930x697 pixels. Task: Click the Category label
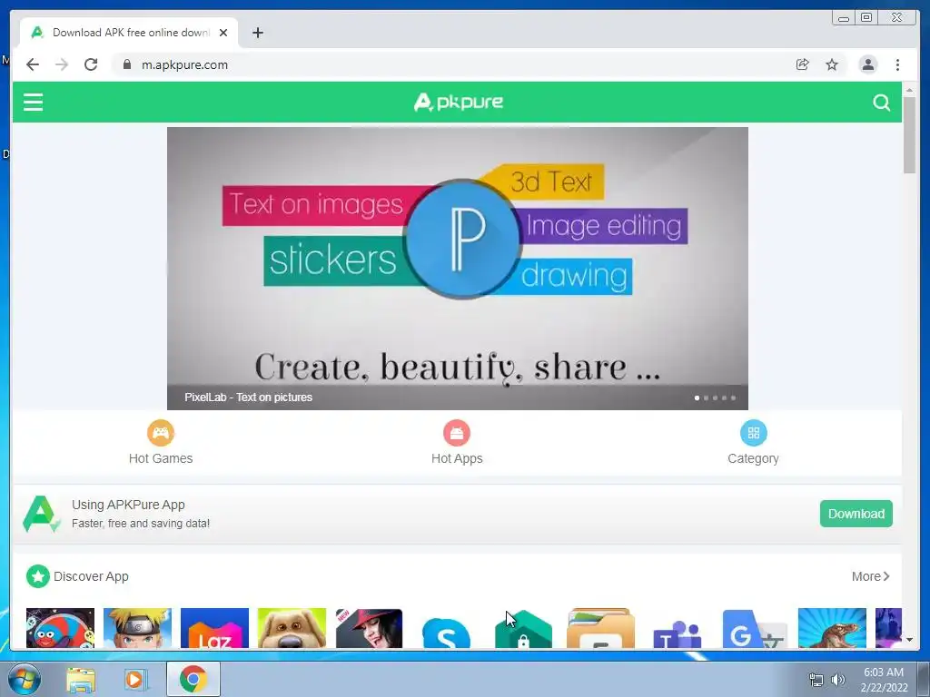click(x=753, y=458)
